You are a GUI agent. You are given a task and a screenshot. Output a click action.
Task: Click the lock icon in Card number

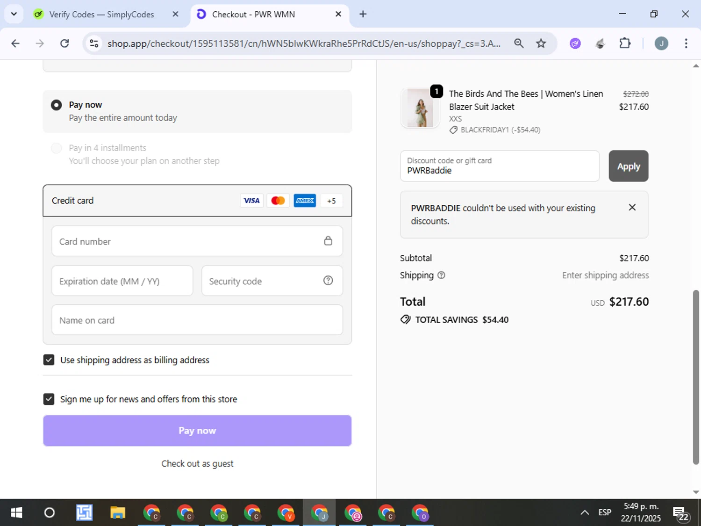(x=328, y=241)
